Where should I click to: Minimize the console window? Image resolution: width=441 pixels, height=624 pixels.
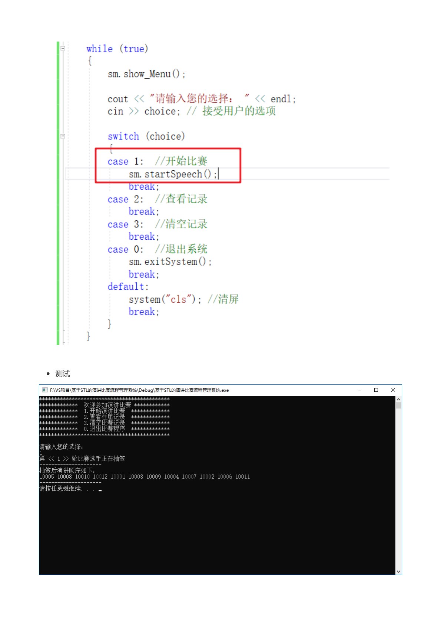point(359,390)
